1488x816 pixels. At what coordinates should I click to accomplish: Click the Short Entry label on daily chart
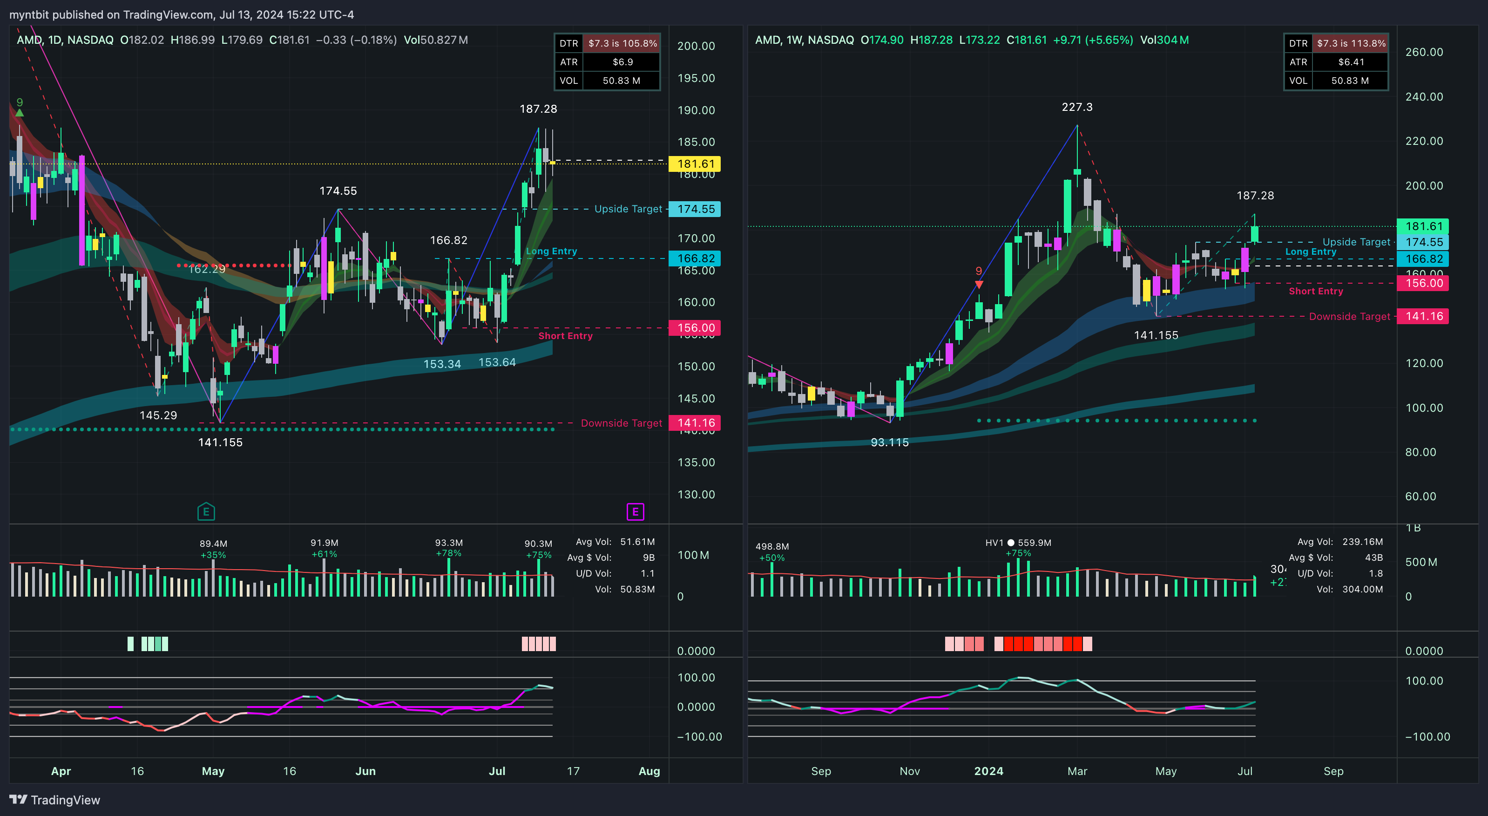(565, 336)
